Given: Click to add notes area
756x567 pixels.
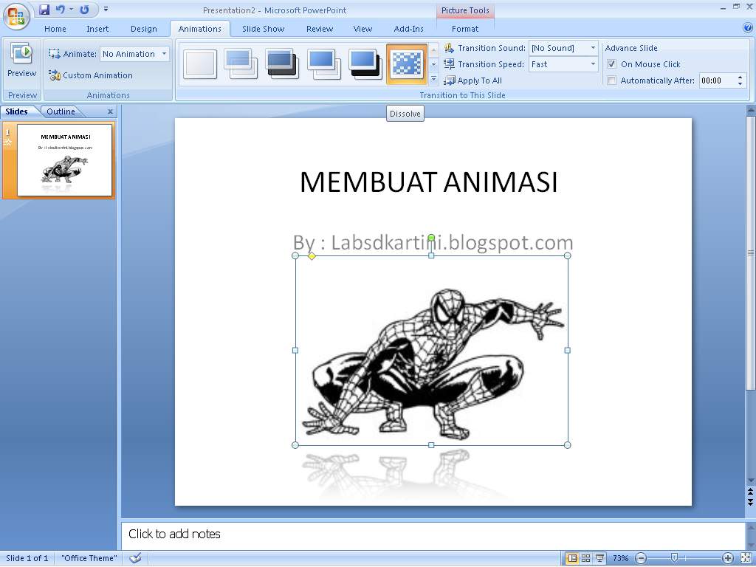Looking at the screenshot, I should point(433,535).
